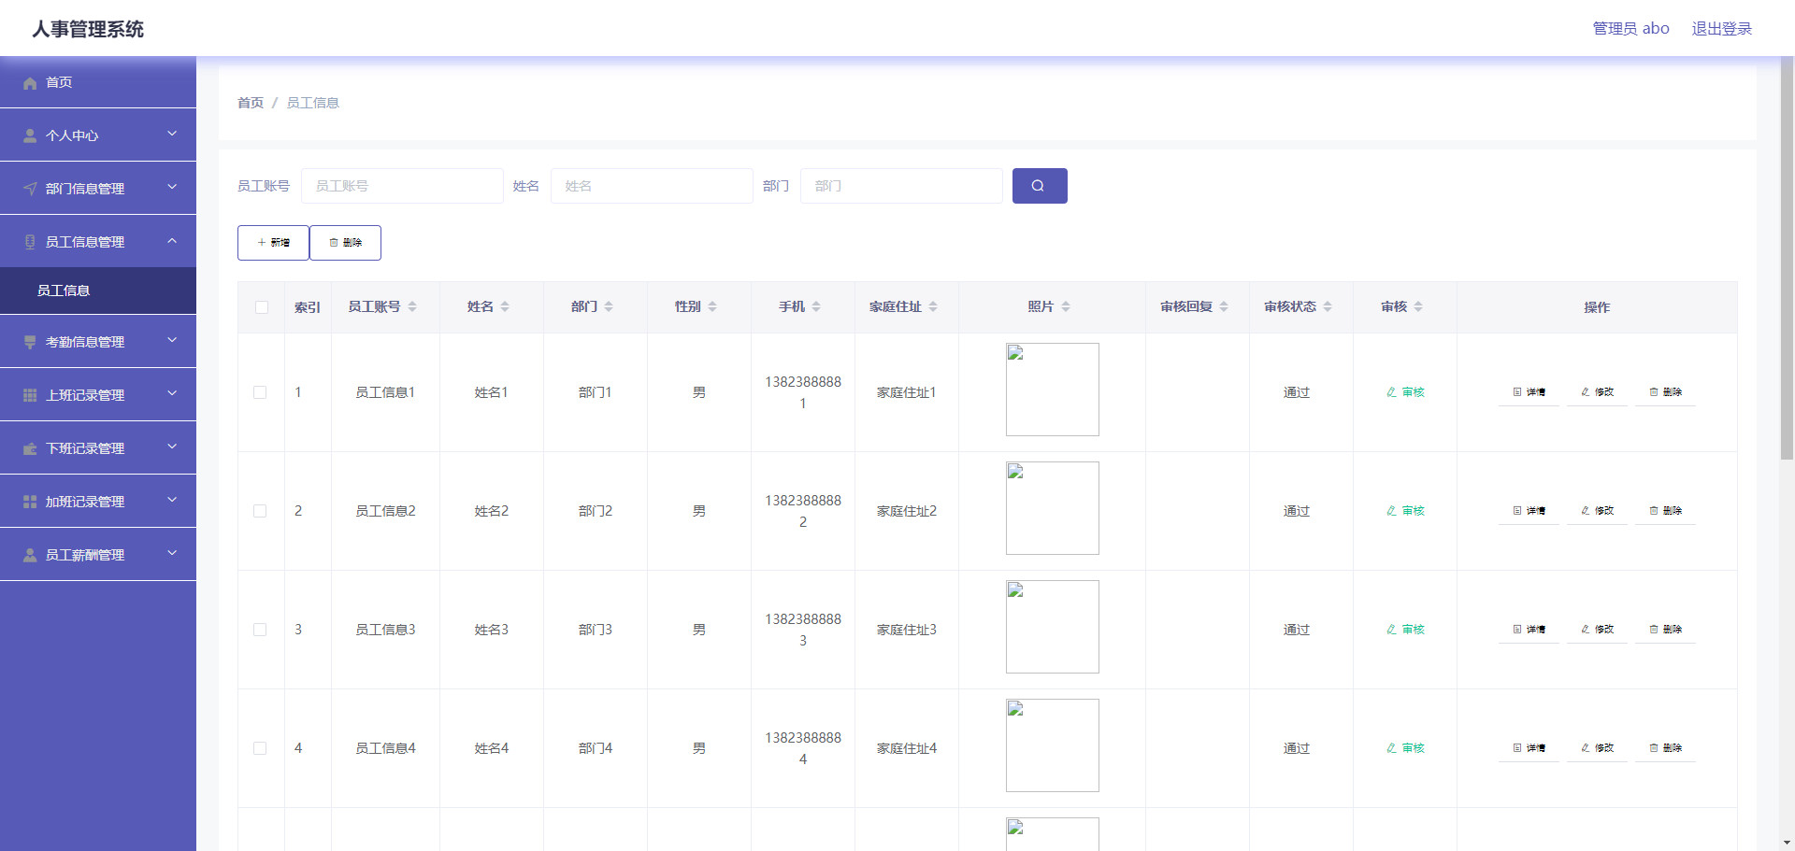This screenshot has height=851, width=1795.
Task: Toggle the select-all header checkbox
Action: pos(261,307)
